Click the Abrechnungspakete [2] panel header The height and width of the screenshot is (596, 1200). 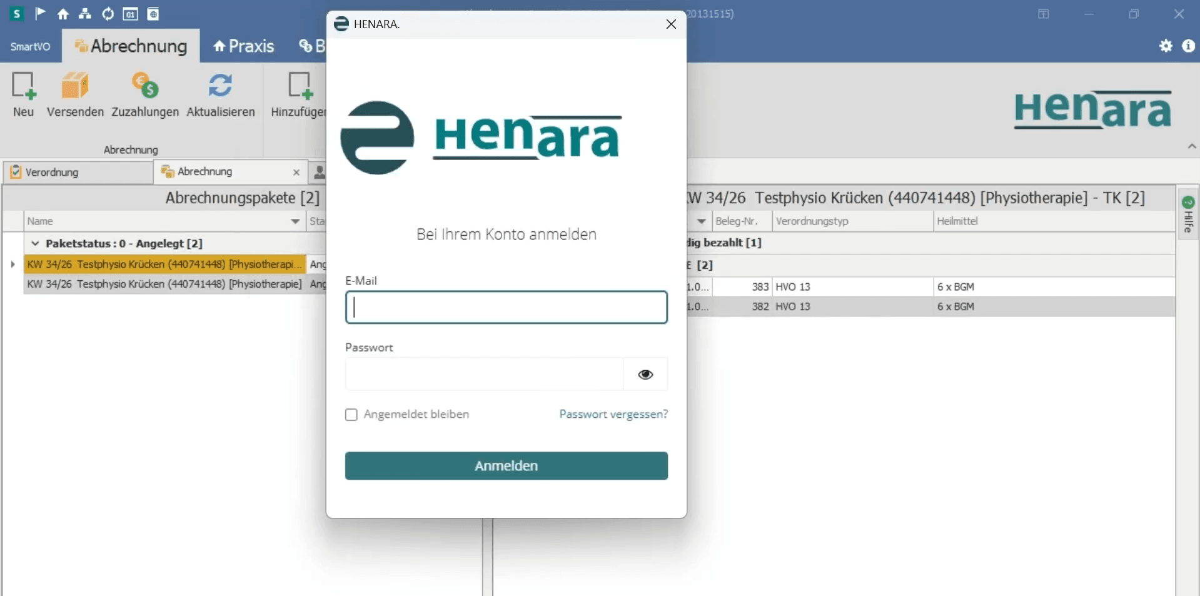coord(242,198)
